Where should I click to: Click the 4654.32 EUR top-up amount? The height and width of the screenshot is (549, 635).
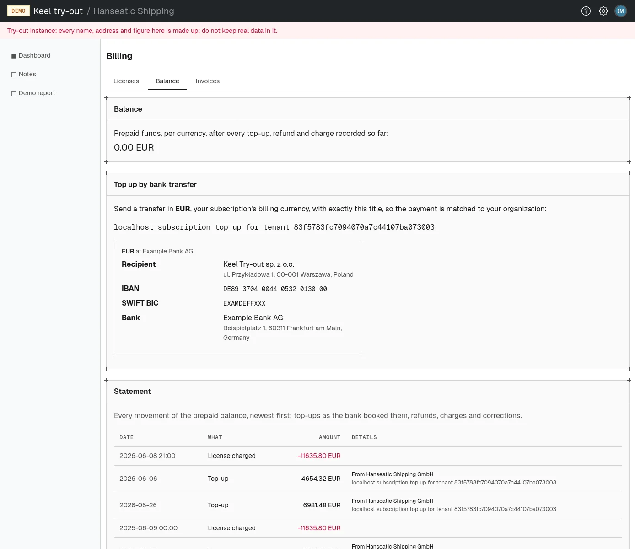click(321, 479)
